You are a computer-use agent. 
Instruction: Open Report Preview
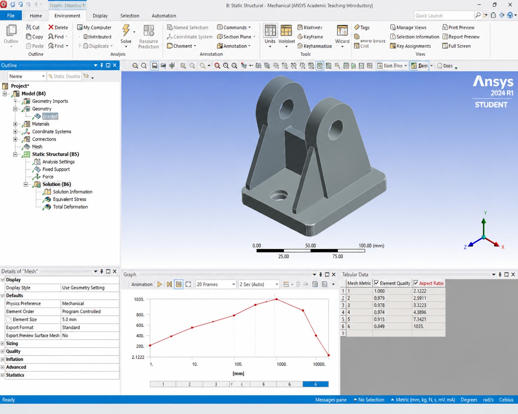tap(461, 37)
